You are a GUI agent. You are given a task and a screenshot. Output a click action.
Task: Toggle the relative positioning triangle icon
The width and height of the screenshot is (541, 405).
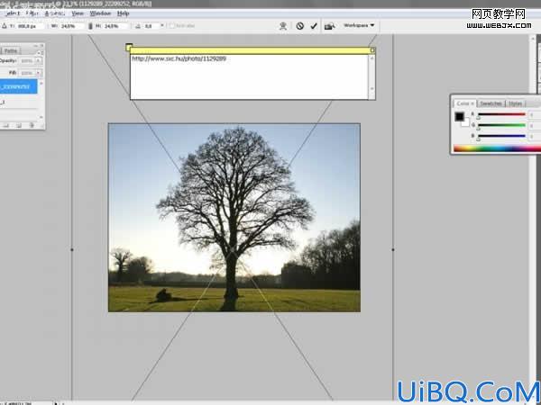(x=5, y=26)
